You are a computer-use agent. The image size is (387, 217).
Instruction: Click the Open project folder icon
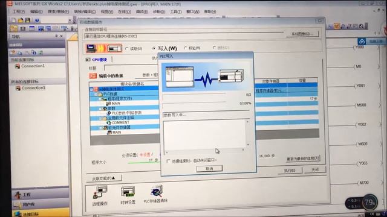tap(21, 20)
